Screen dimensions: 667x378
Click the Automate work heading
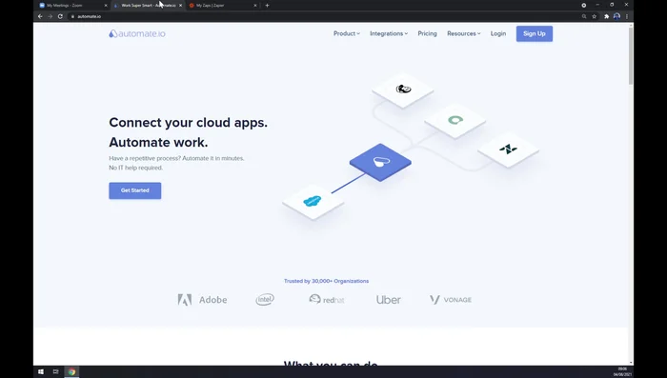tap(158, 142)
